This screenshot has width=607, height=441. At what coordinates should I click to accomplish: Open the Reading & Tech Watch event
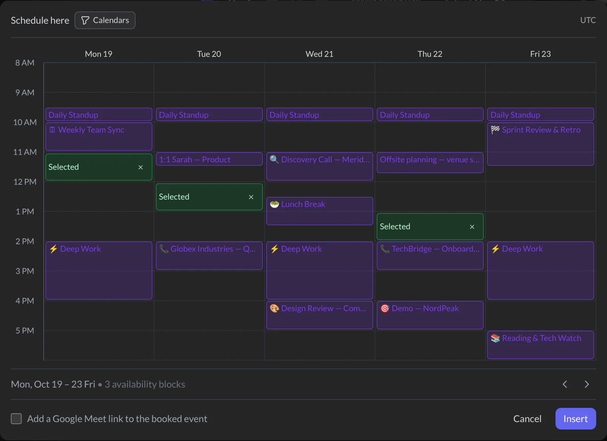point(540,345)
